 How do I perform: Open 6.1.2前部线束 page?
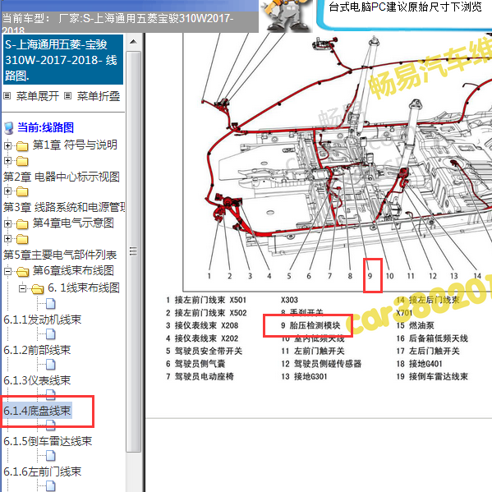pos(37,350)
